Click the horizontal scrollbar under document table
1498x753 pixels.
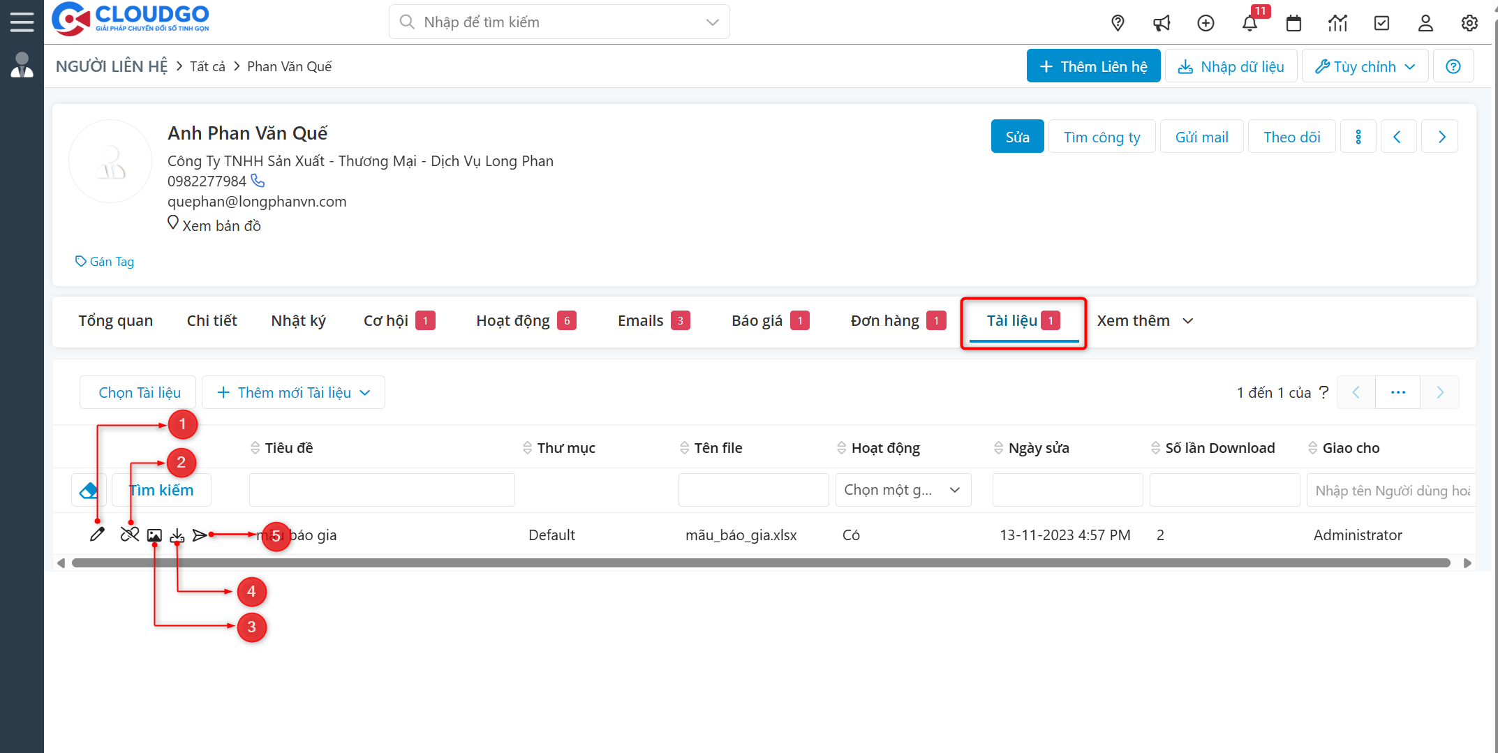point(761,563)
